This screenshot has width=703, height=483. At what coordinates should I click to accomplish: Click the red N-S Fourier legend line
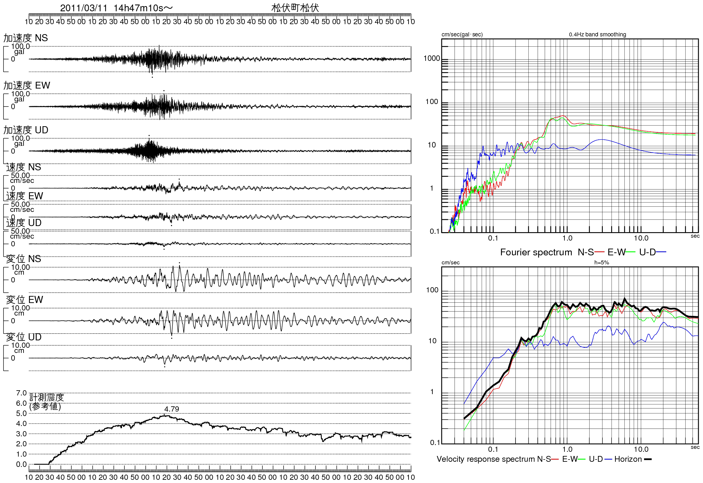tap(599, 252)
